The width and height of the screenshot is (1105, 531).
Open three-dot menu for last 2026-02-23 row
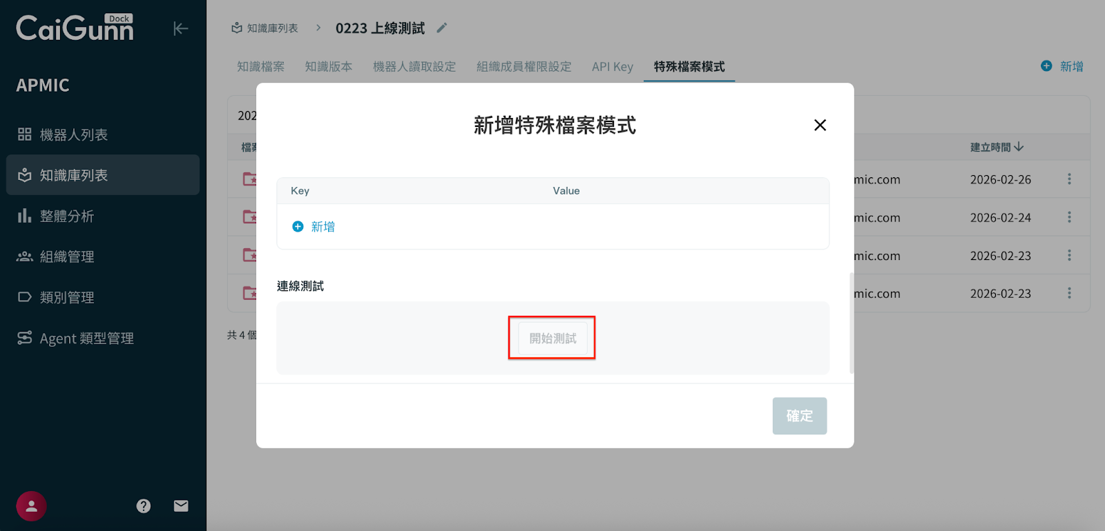click(1069, 293)
